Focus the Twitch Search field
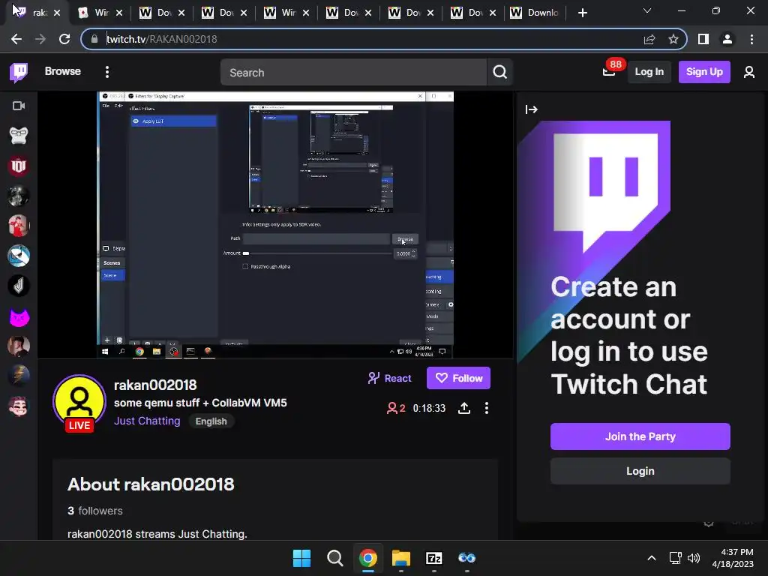Viewport: 768px width, 576px height. pos(354,73)
